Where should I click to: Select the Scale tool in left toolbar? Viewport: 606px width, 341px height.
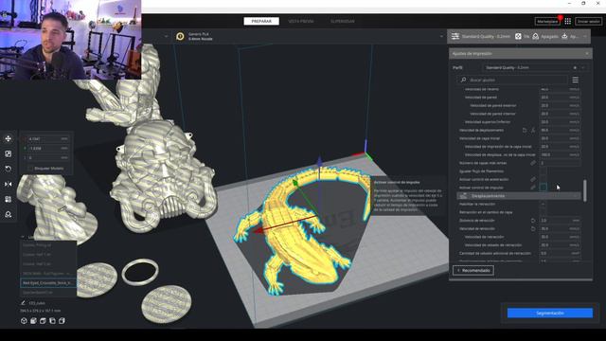(x=9, y=153)
